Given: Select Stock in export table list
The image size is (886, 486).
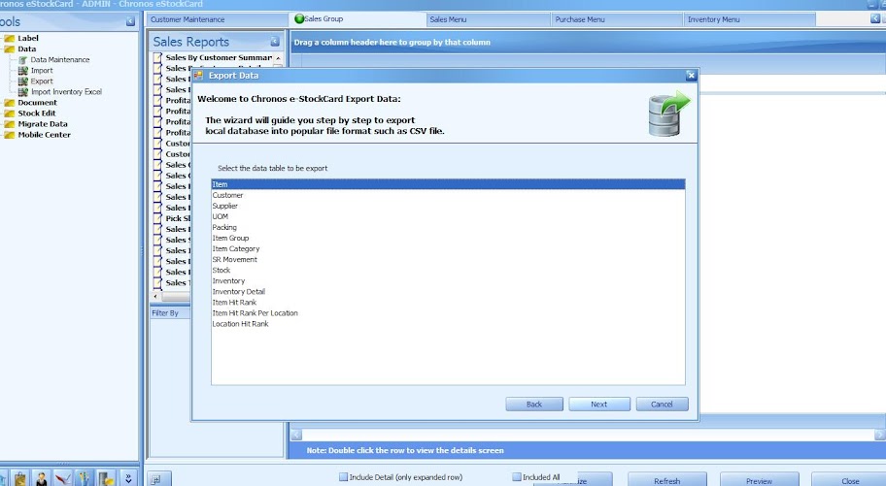Looking at the screenshot, I should [x=448, y=271].
